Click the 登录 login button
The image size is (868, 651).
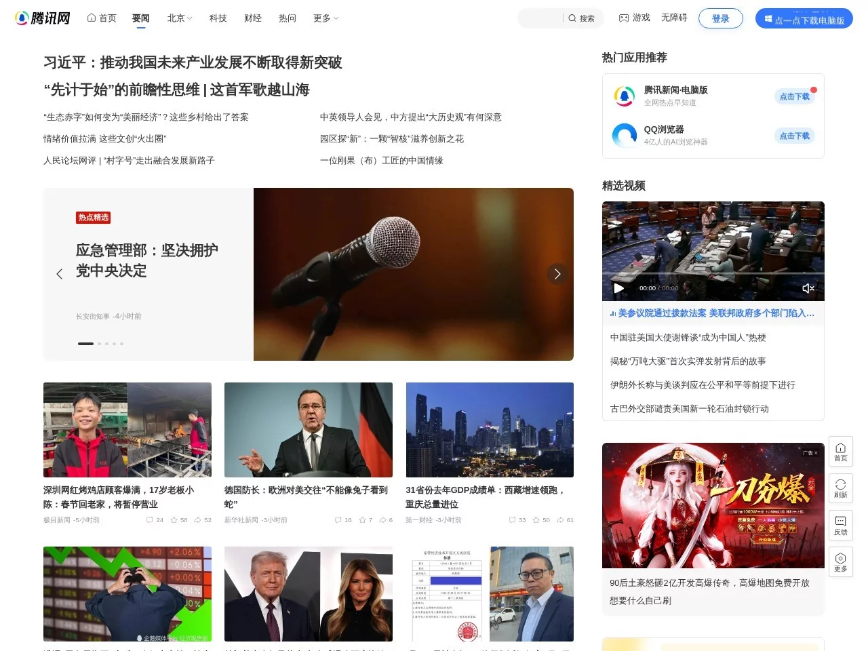pos(721,18)
